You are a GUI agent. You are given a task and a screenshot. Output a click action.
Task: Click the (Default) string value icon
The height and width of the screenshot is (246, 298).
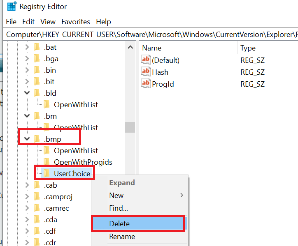pyautogui.click(x=146, y=60)
